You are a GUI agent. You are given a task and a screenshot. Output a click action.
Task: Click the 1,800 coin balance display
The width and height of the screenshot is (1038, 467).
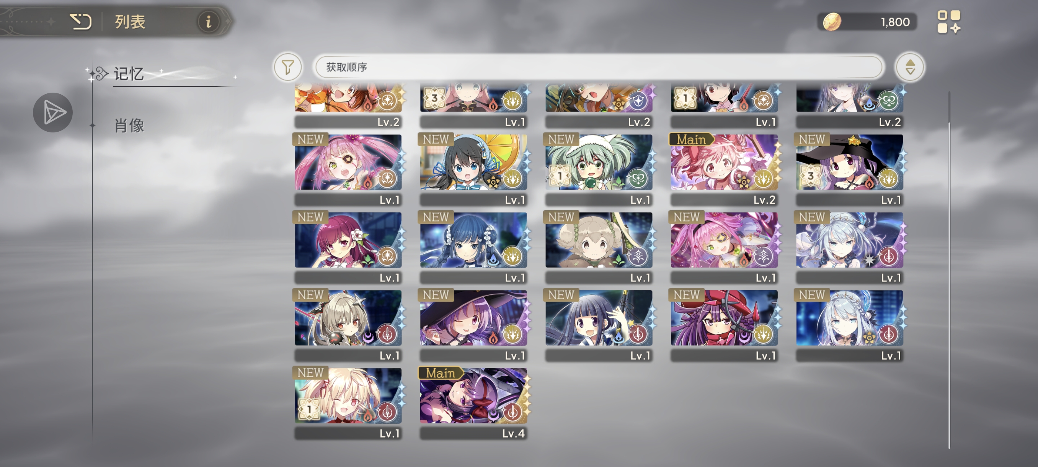[867, 22]
